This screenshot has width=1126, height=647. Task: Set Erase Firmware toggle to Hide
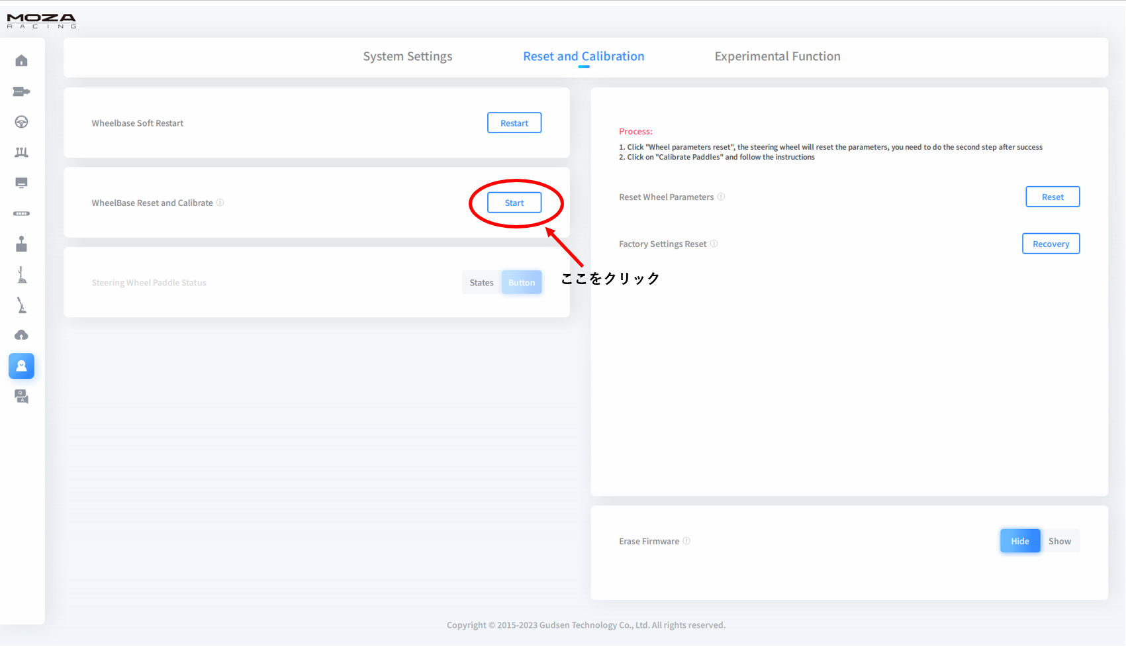click(1019, 541)
